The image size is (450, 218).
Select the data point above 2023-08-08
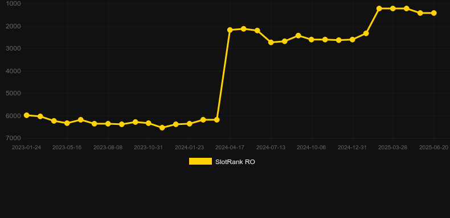pyautogui.click(x=108, y=124)
